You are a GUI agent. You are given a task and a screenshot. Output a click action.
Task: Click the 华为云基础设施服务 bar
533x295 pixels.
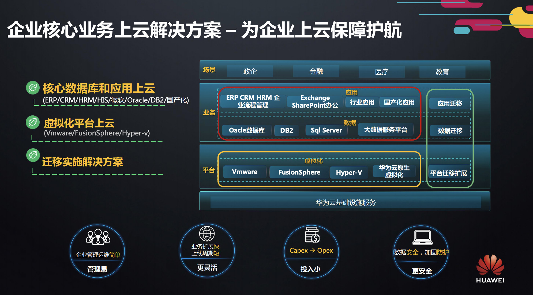[x=346, y=202]
